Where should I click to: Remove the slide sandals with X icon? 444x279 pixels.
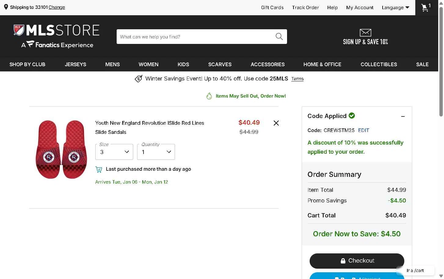tap(276, 123)
